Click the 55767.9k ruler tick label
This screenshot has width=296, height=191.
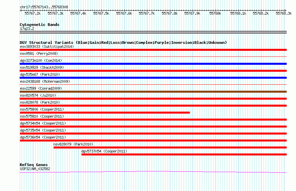(192, 13)
